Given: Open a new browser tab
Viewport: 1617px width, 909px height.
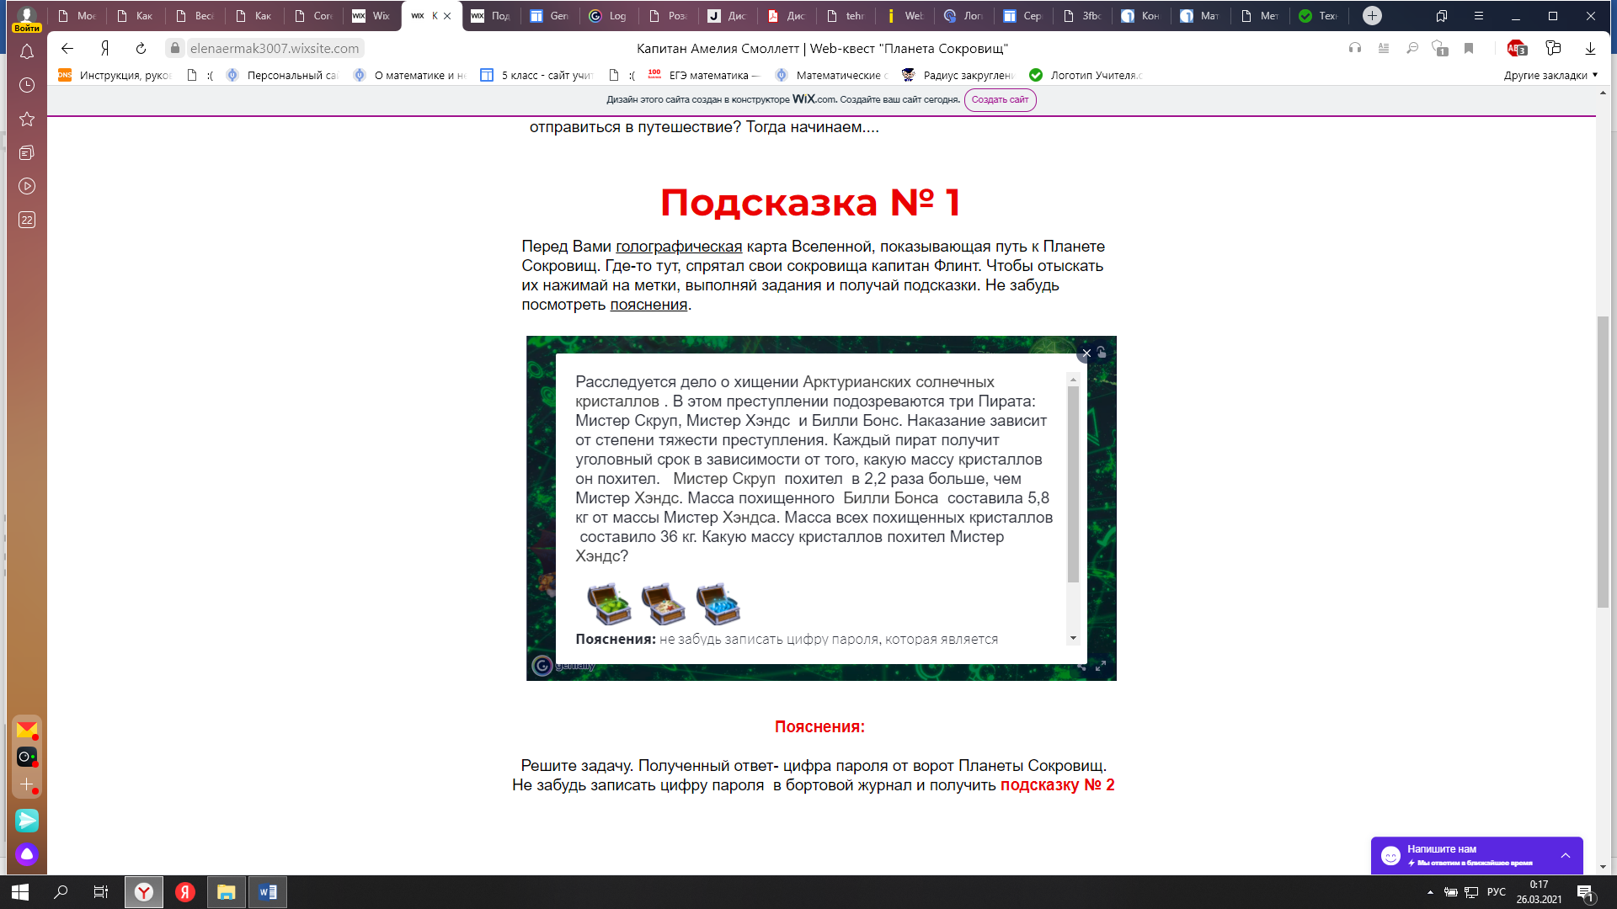Looking at the screenshot, I should 1372,16.
